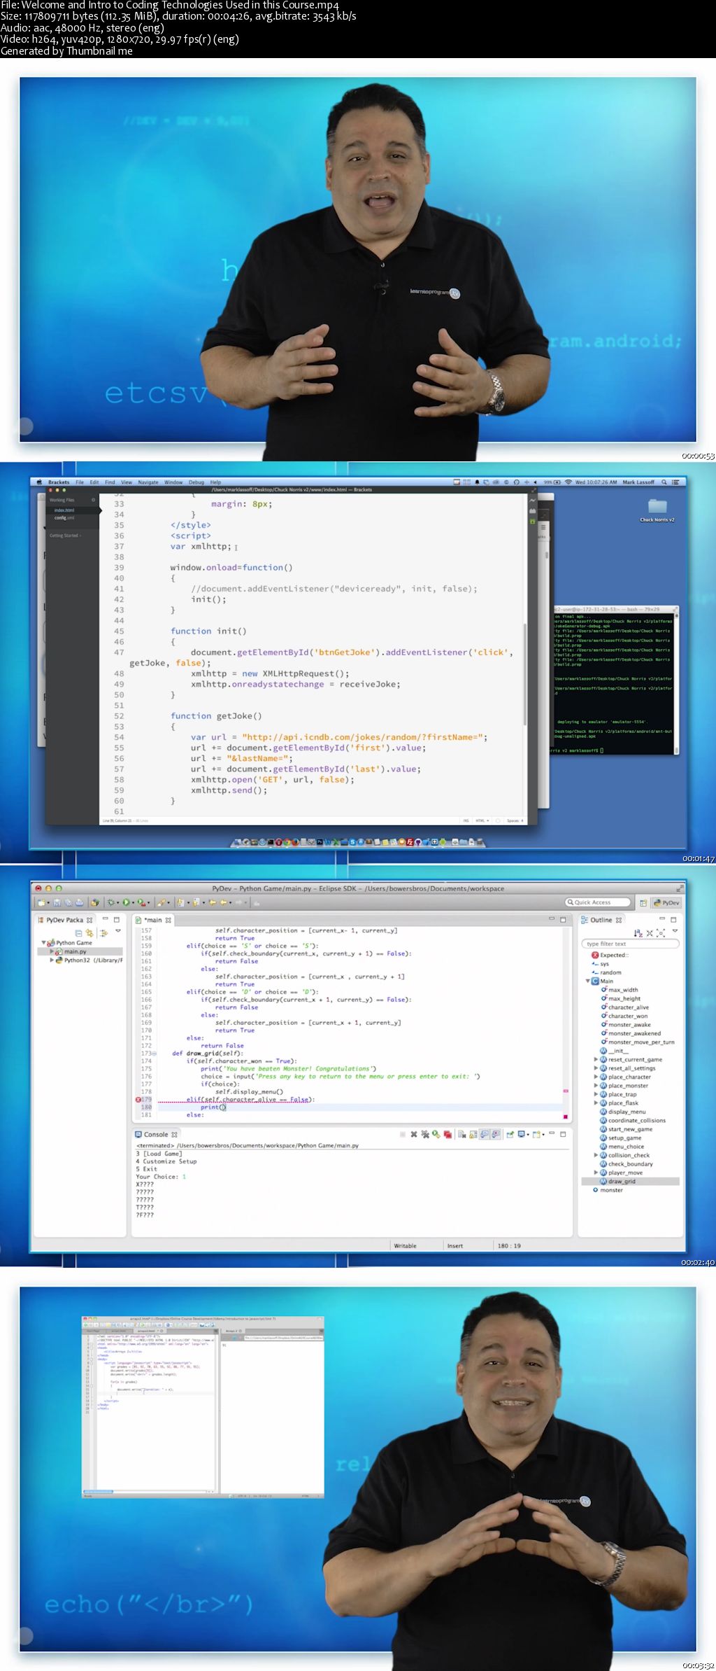Select the Outline view tab
Screen dimensions: 716x1671
601,920
